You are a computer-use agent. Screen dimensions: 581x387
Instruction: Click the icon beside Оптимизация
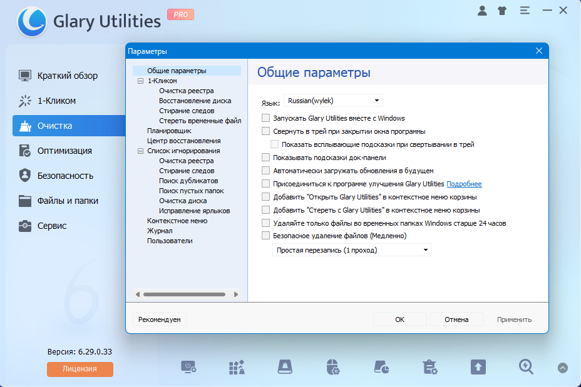(25, 151)
